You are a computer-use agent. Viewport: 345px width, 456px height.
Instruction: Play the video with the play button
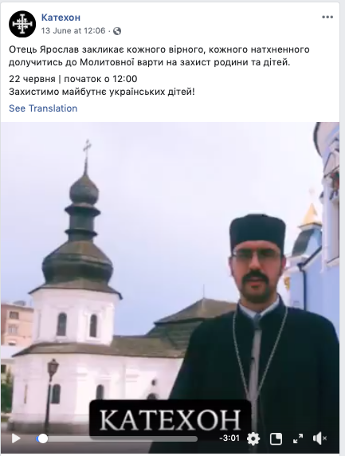[x=16, y=438]
